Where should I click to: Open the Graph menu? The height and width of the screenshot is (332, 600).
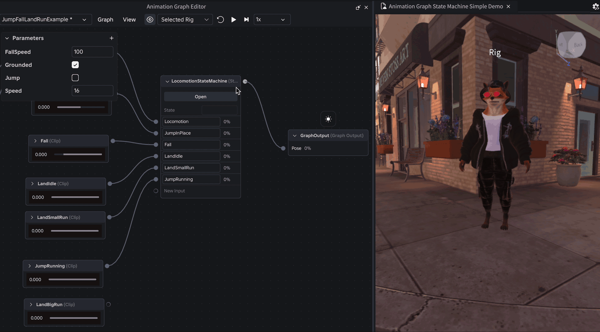tap(105, 20)
